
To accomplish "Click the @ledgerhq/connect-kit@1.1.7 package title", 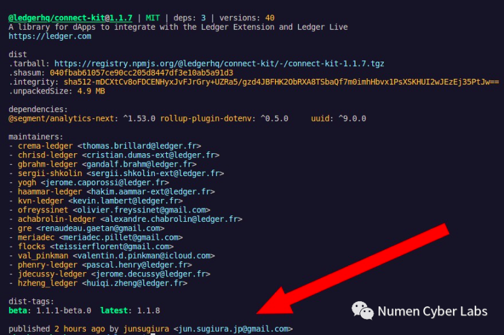I will (x=71, y=18).
